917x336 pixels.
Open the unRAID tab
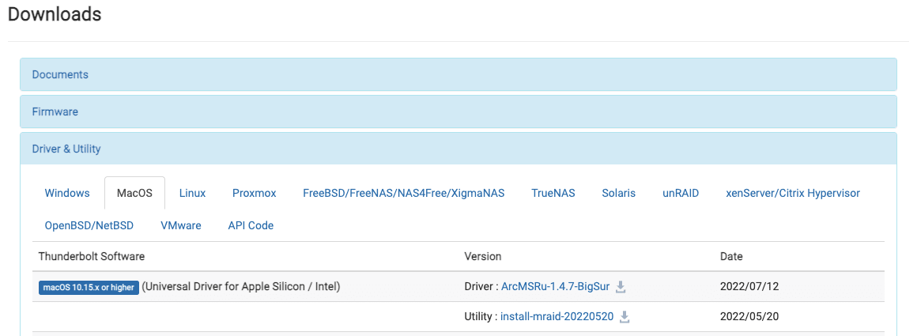[681, 193]
